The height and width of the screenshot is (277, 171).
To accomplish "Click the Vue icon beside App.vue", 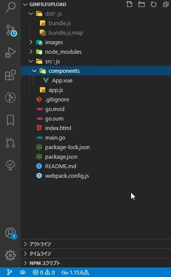I will point(46,81).
